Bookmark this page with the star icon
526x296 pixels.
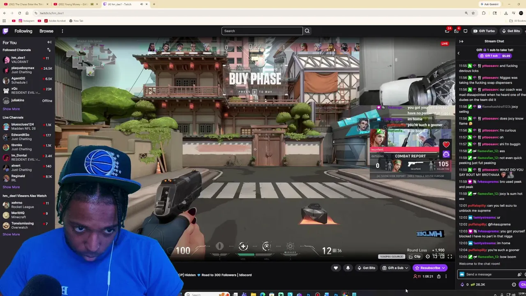[x=473, y=13]
